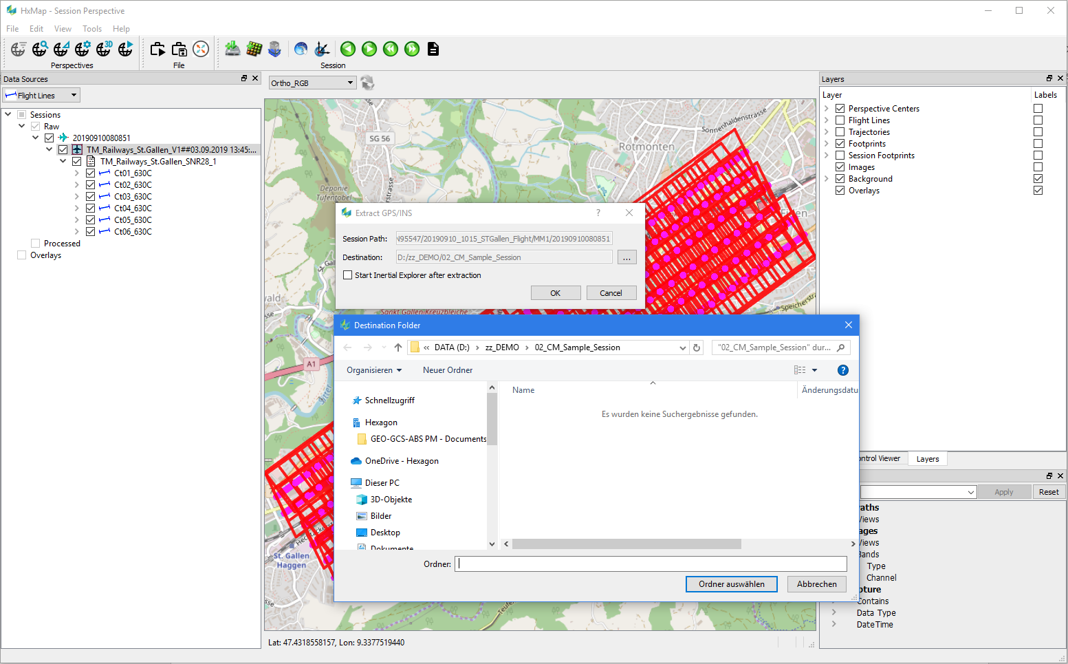Open the Tools menu

pos(91,29)
